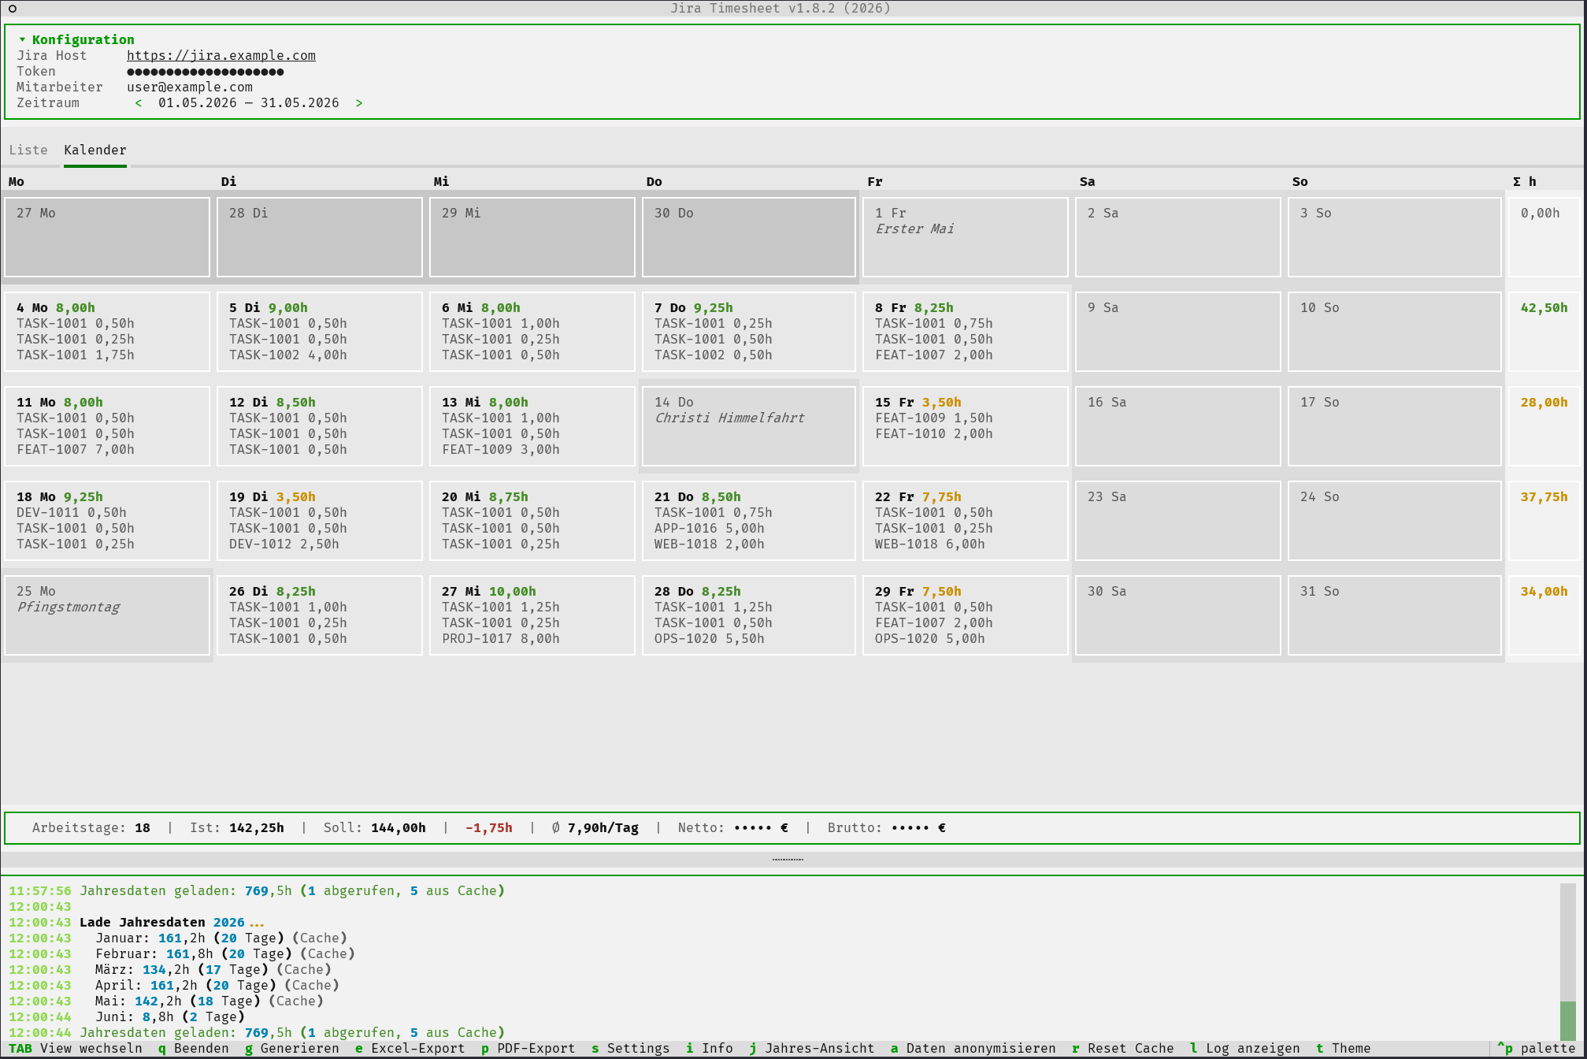
Task: Click t Theme in footer
Action: coord(1344,1049)
